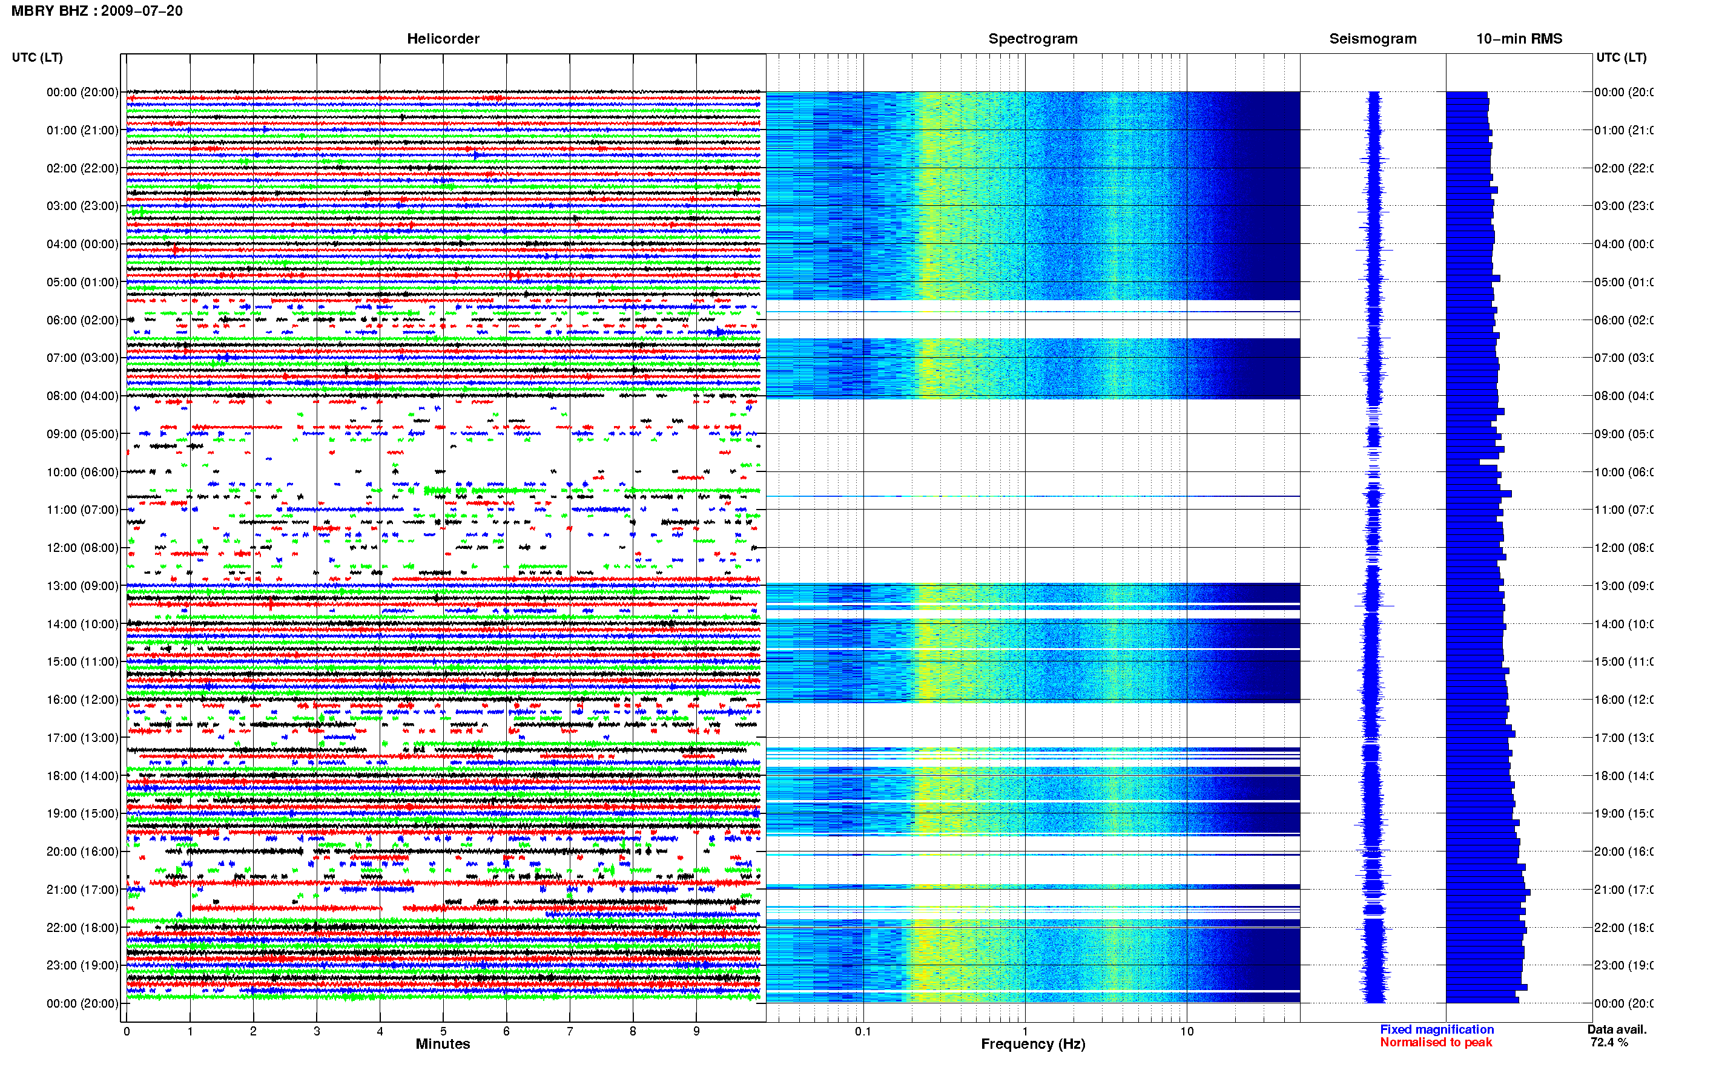1722x1076 pixels.
Task: Select the '22:00 (18:00)' Helicorder time label
Action: [82, 927]
